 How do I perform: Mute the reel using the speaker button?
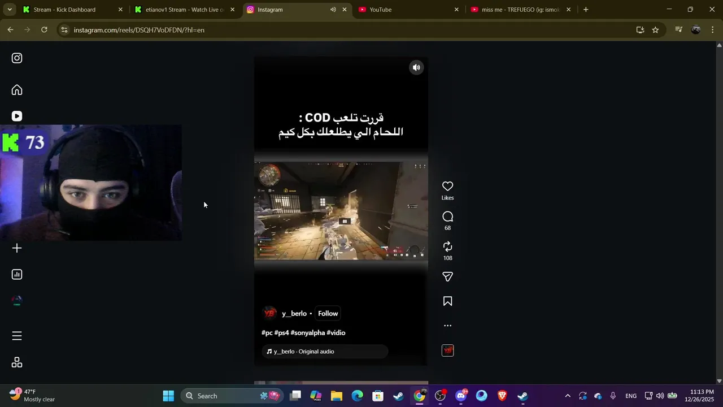click(x=416, y=67)
